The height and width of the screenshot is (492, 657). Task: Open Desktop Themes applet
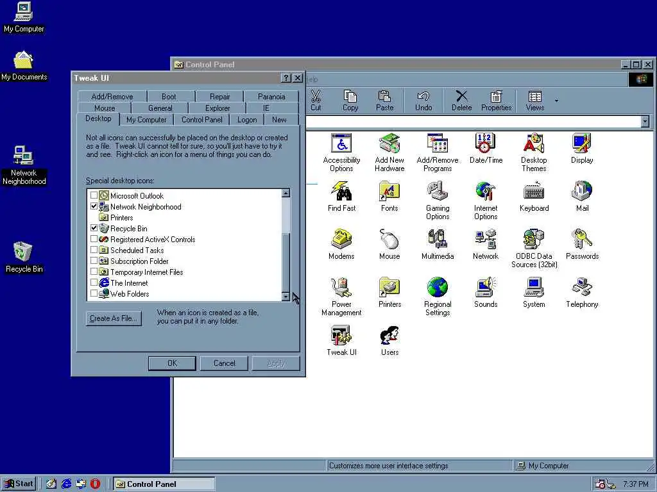pos(534,152)
